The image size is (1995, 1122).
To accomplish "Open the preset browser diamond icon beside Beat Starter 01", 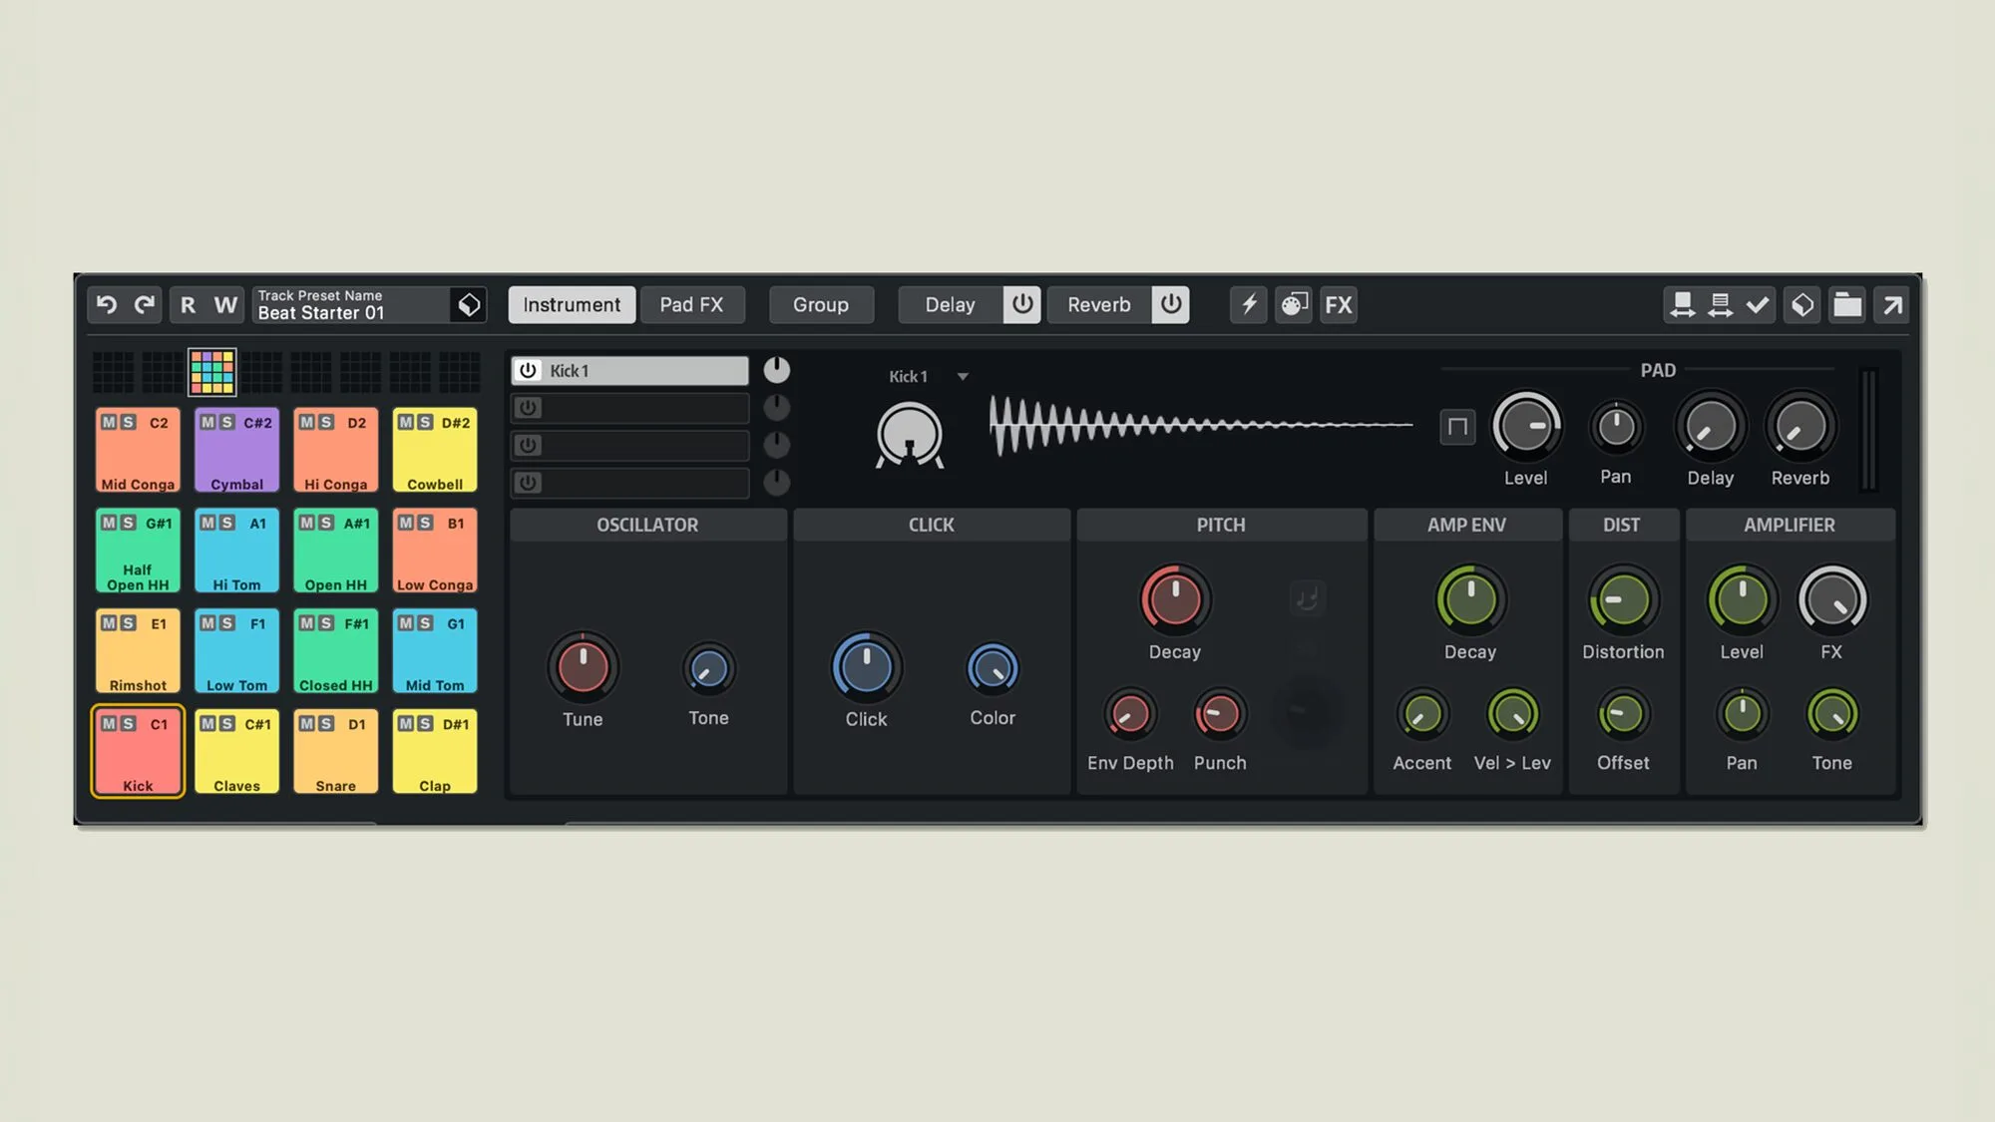I will (x=469, y=305).
